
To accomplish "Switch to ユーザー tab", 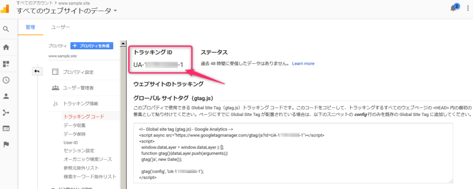I will pyautogui.click(x=61, y=27).
